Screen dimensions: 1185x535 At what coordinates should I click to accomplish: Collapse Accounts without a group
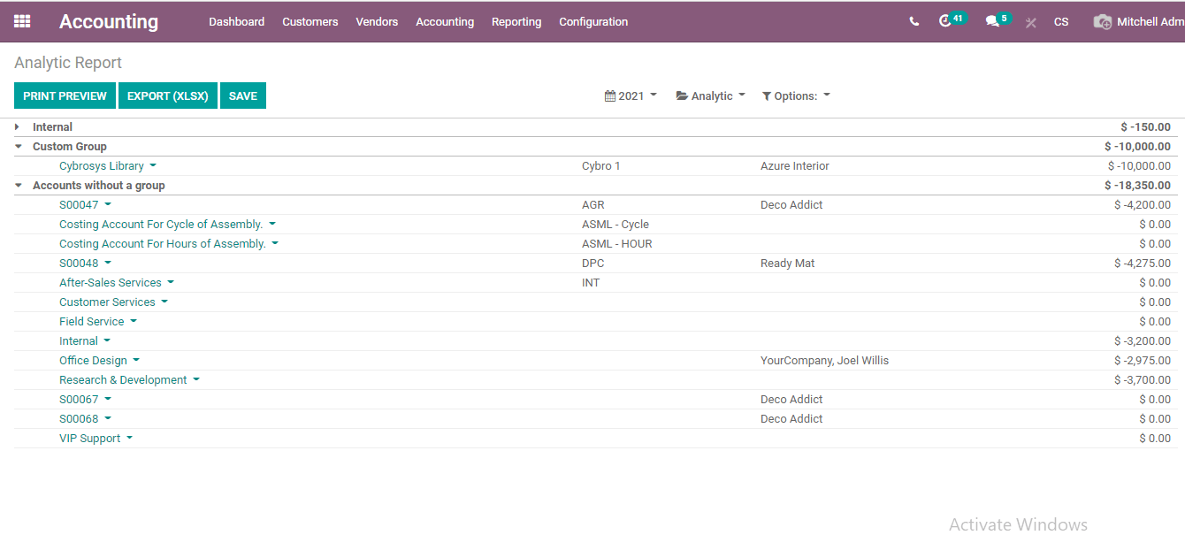click(x=18, y=186)
